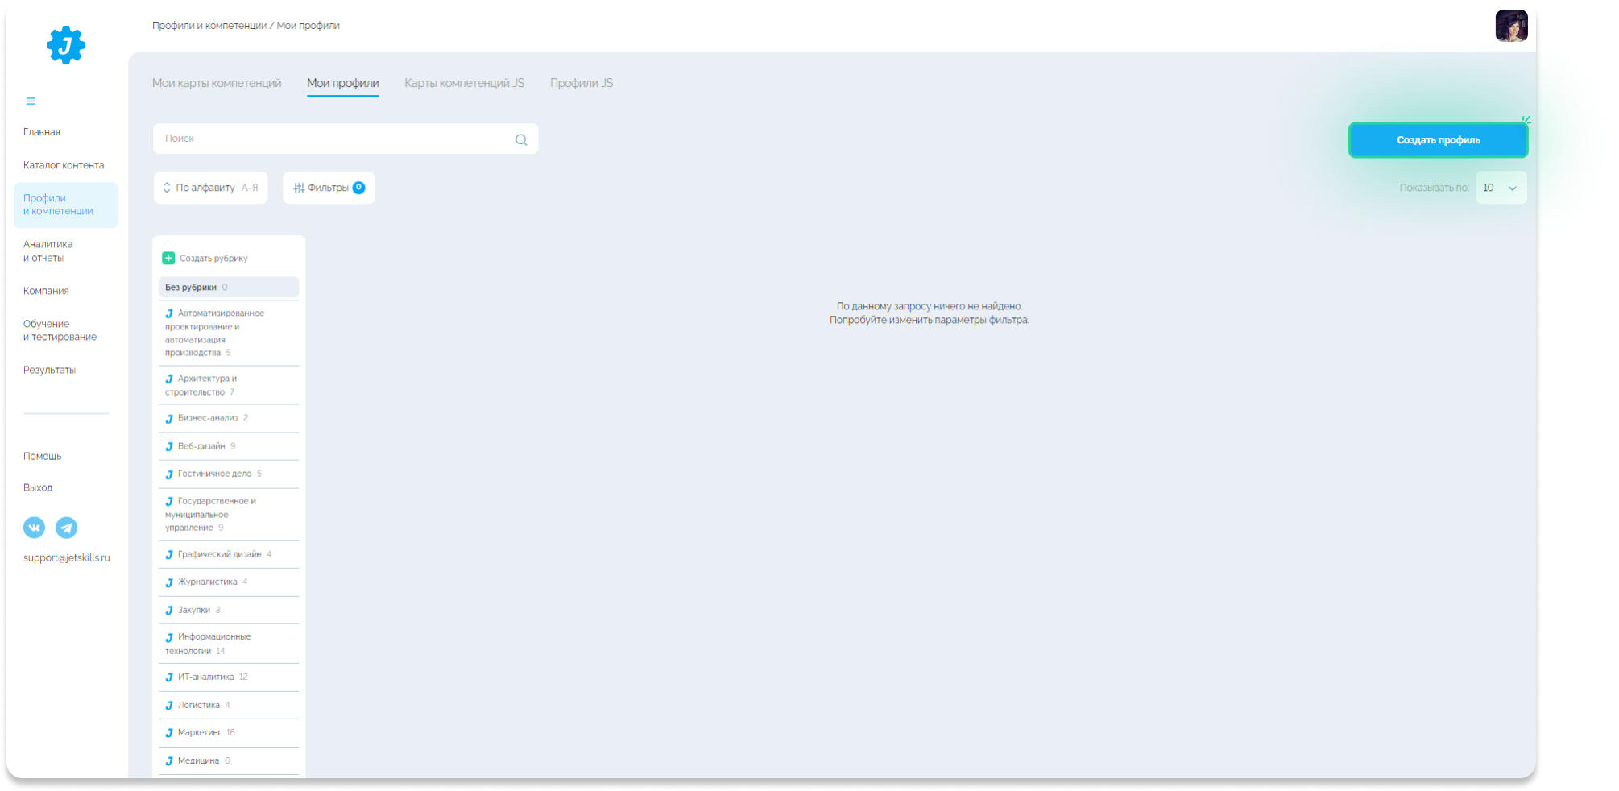Click the support@jetskills.ru email link
This screenshot has width=1619, height=791.
coord(67,558)
